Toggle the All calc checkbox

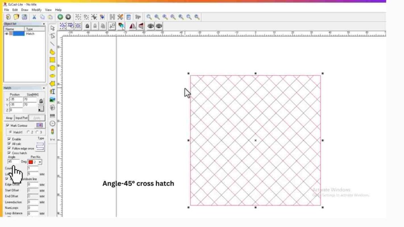pyautogui.click(x=9, y=144)
